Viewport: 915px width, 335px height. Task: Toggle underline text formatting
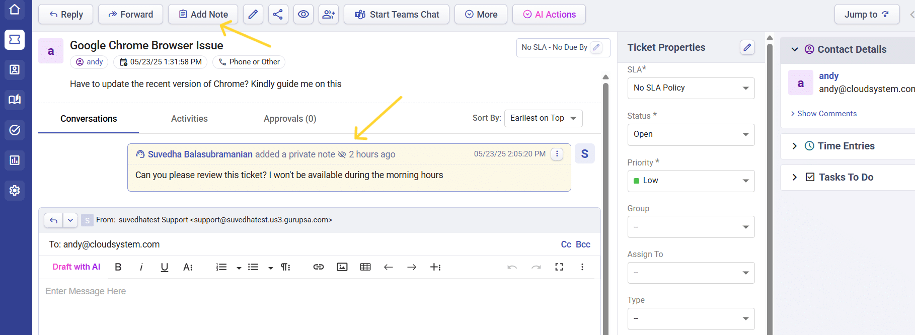[x=164, y=267]
